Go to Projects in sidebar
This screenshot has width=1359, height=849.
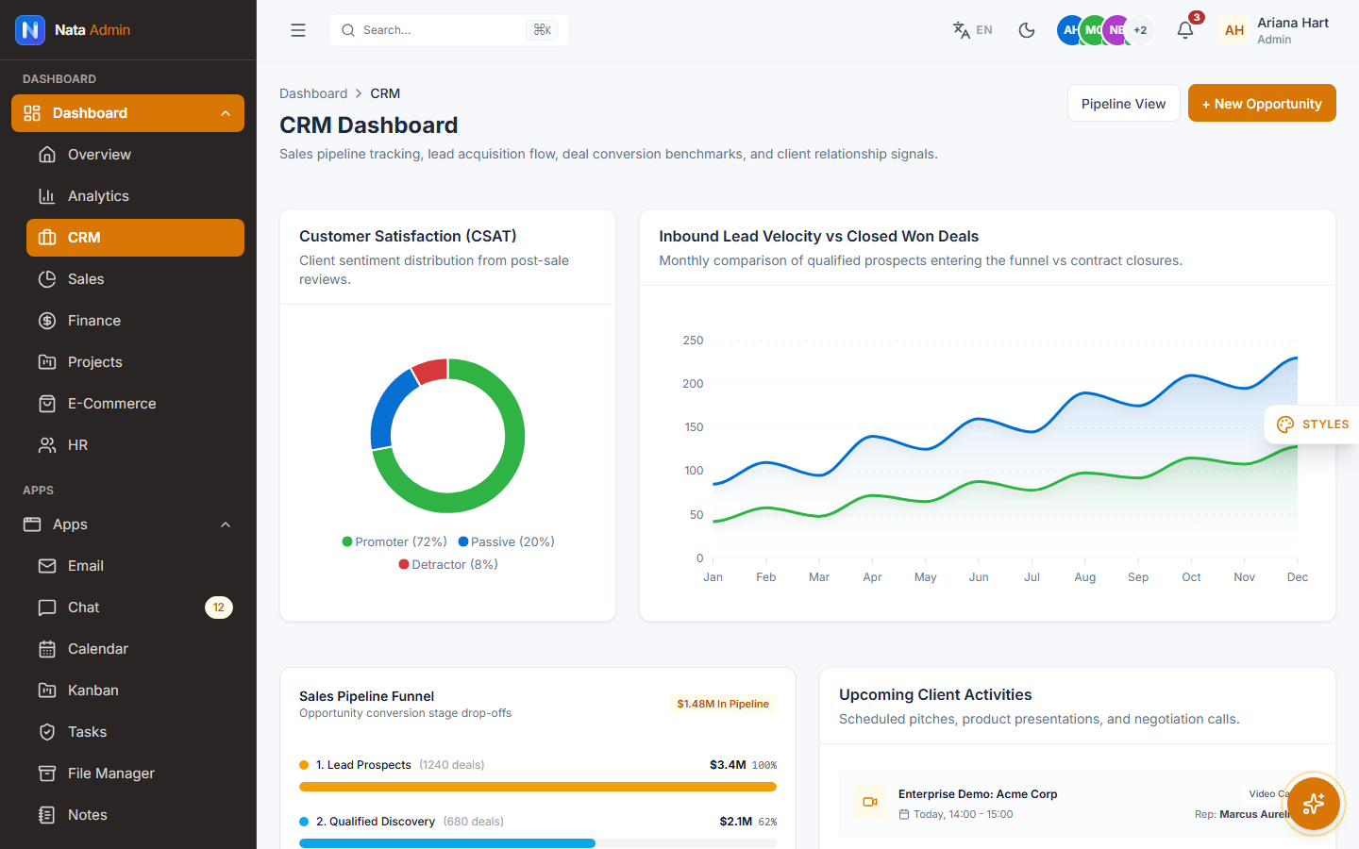tap(135, 362)
